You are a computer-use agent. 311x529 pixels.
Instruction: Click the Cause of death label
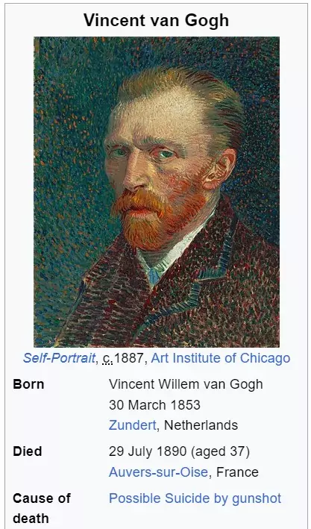click(42, 508)
